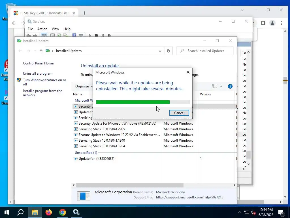Viewport: 290px width, 218px height.
Task: Expand the address bar history chevron
Action: [160, 51]
